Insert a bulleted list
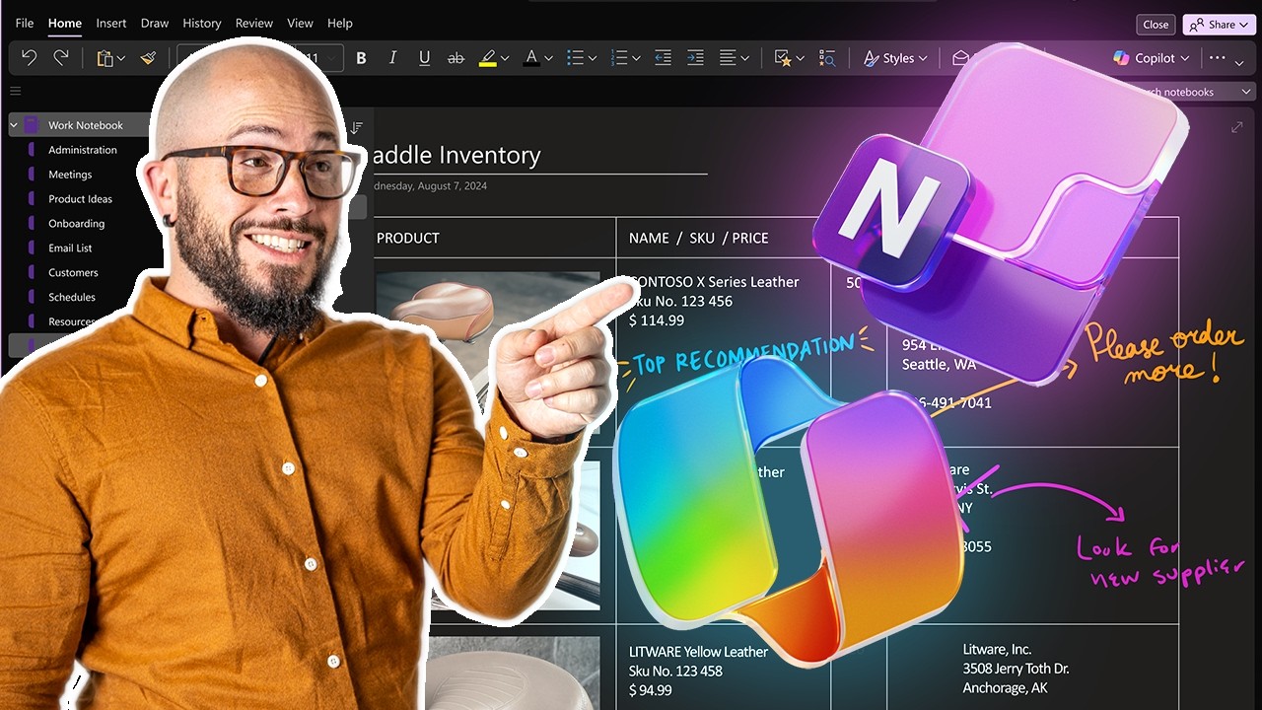The image size is (1262, 710). tap(576, 58)
